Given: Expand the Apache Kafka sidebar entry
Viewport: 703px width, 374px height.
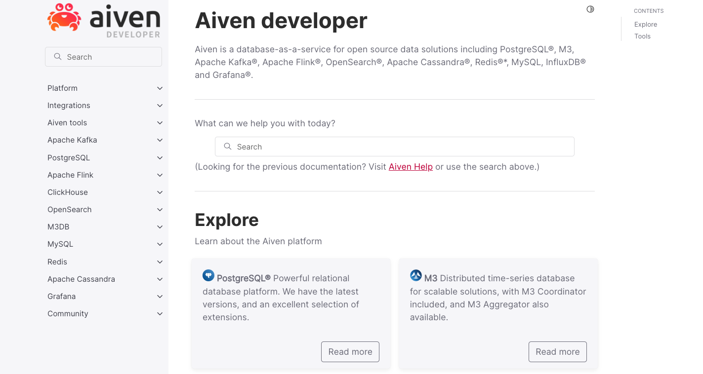Looking at the screenshot, I should 160,140.
